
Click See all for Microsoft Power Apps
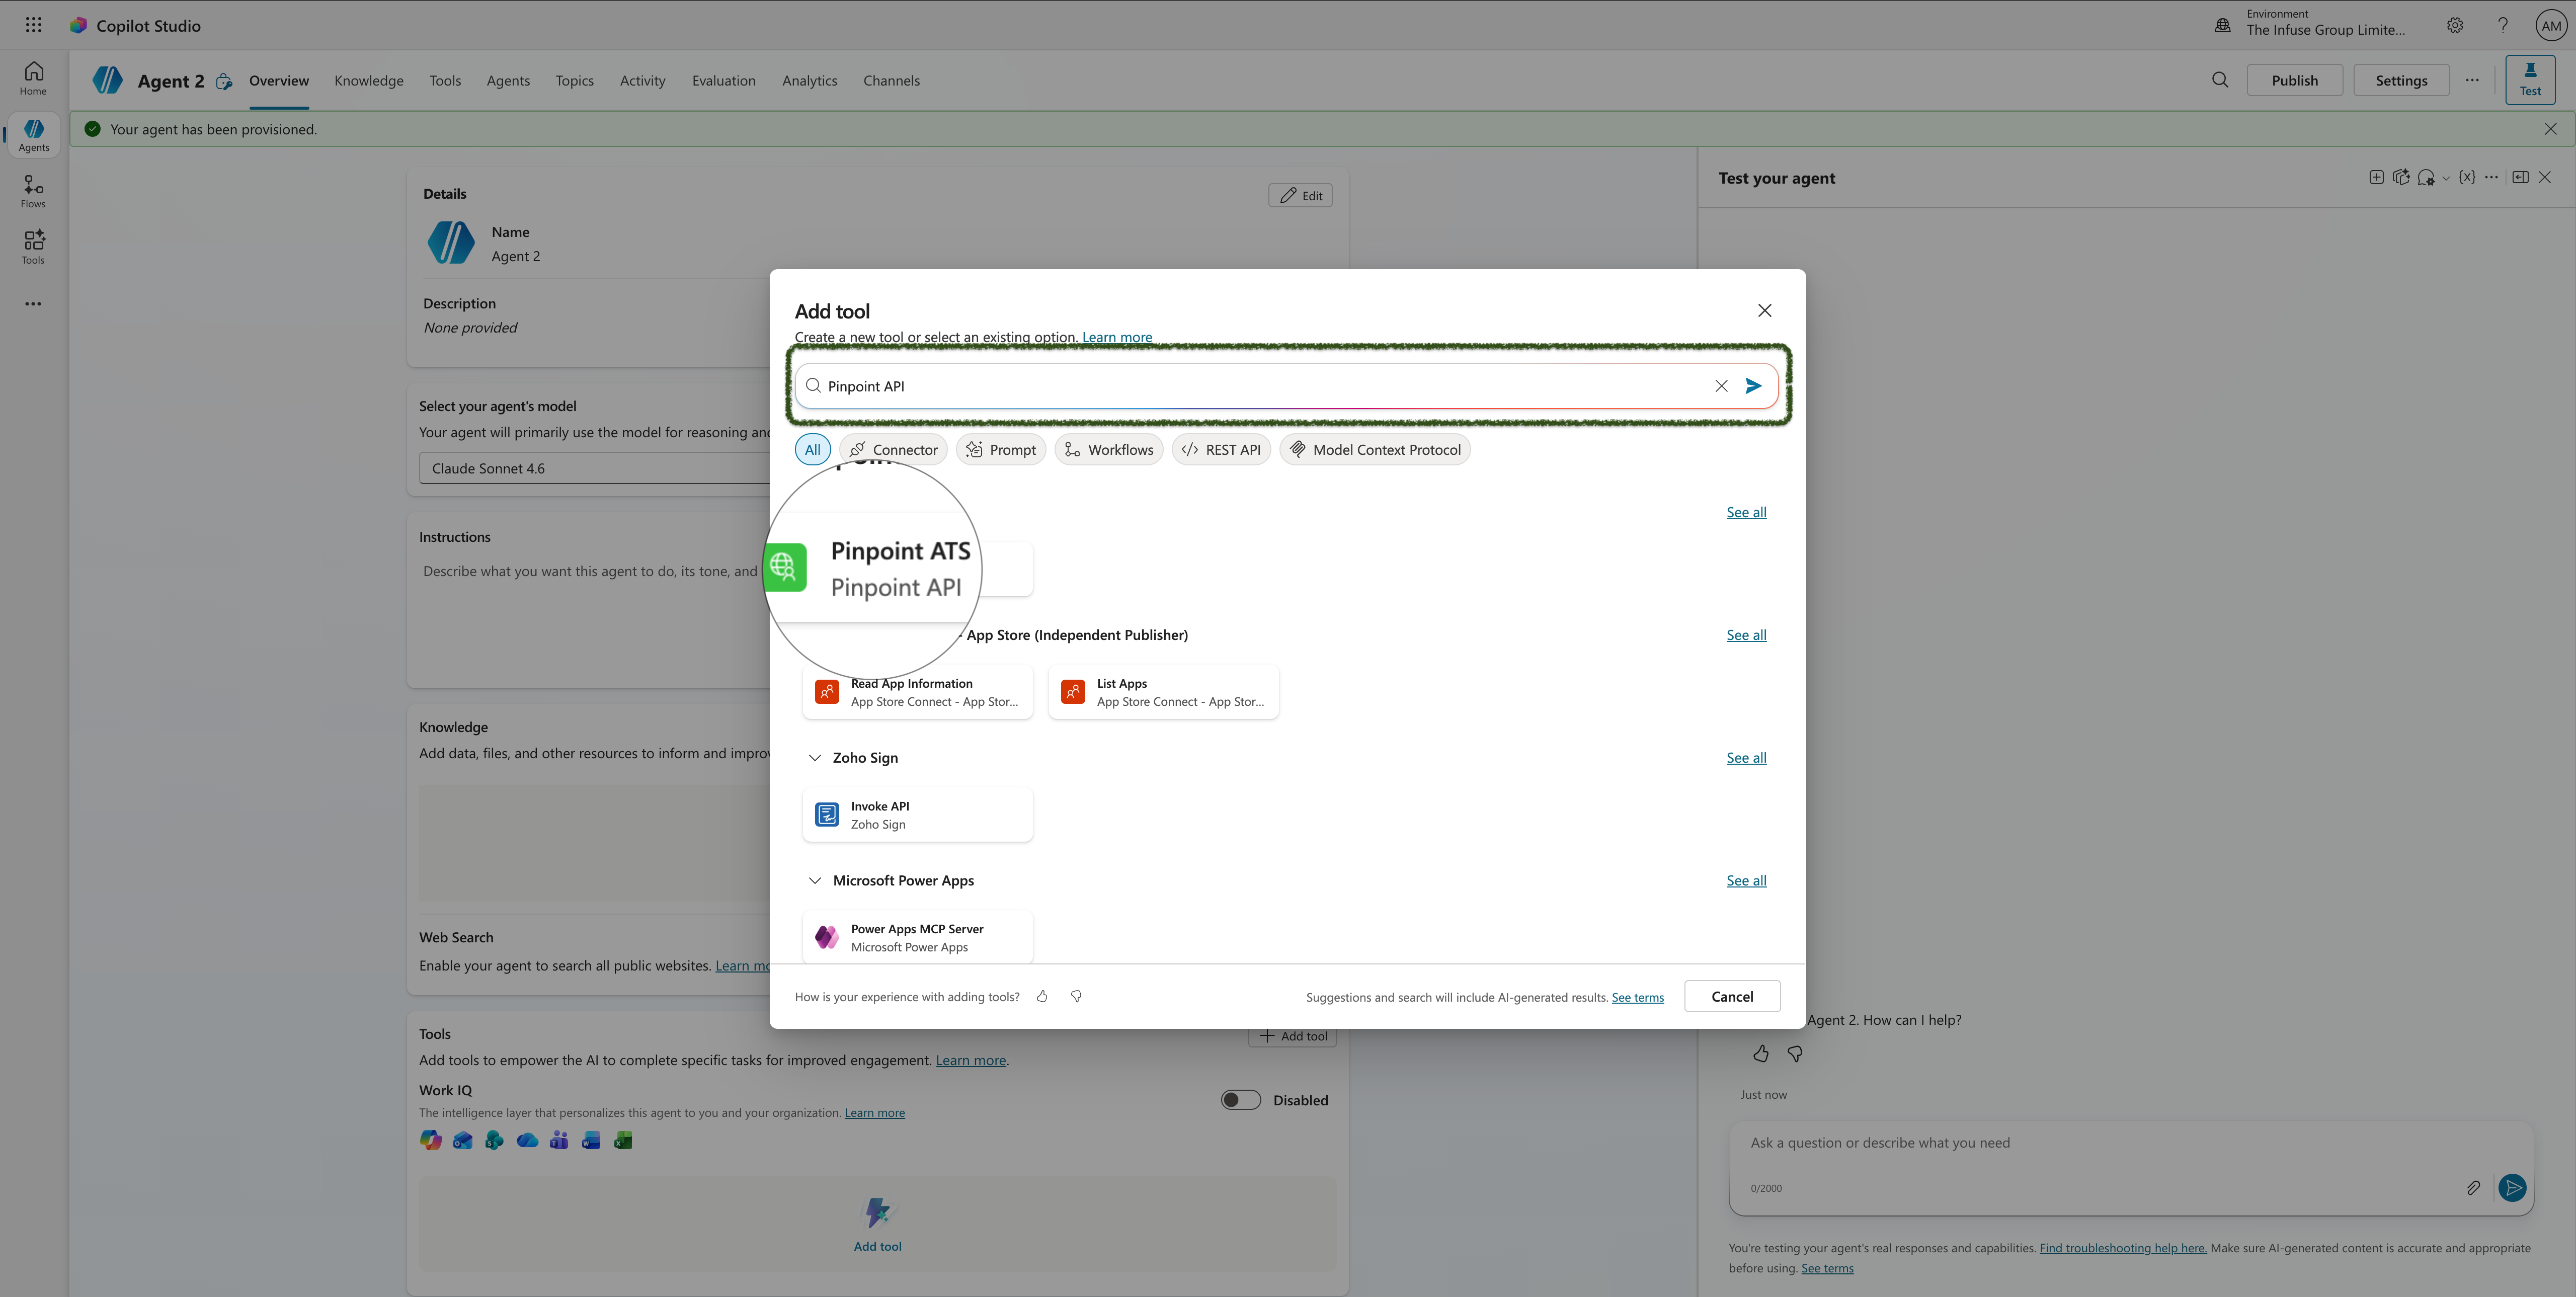coord(1746,880)
